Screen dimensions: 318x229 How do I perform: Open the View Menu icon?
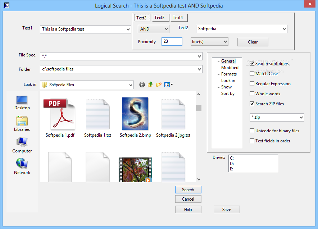tap(168, 84)
